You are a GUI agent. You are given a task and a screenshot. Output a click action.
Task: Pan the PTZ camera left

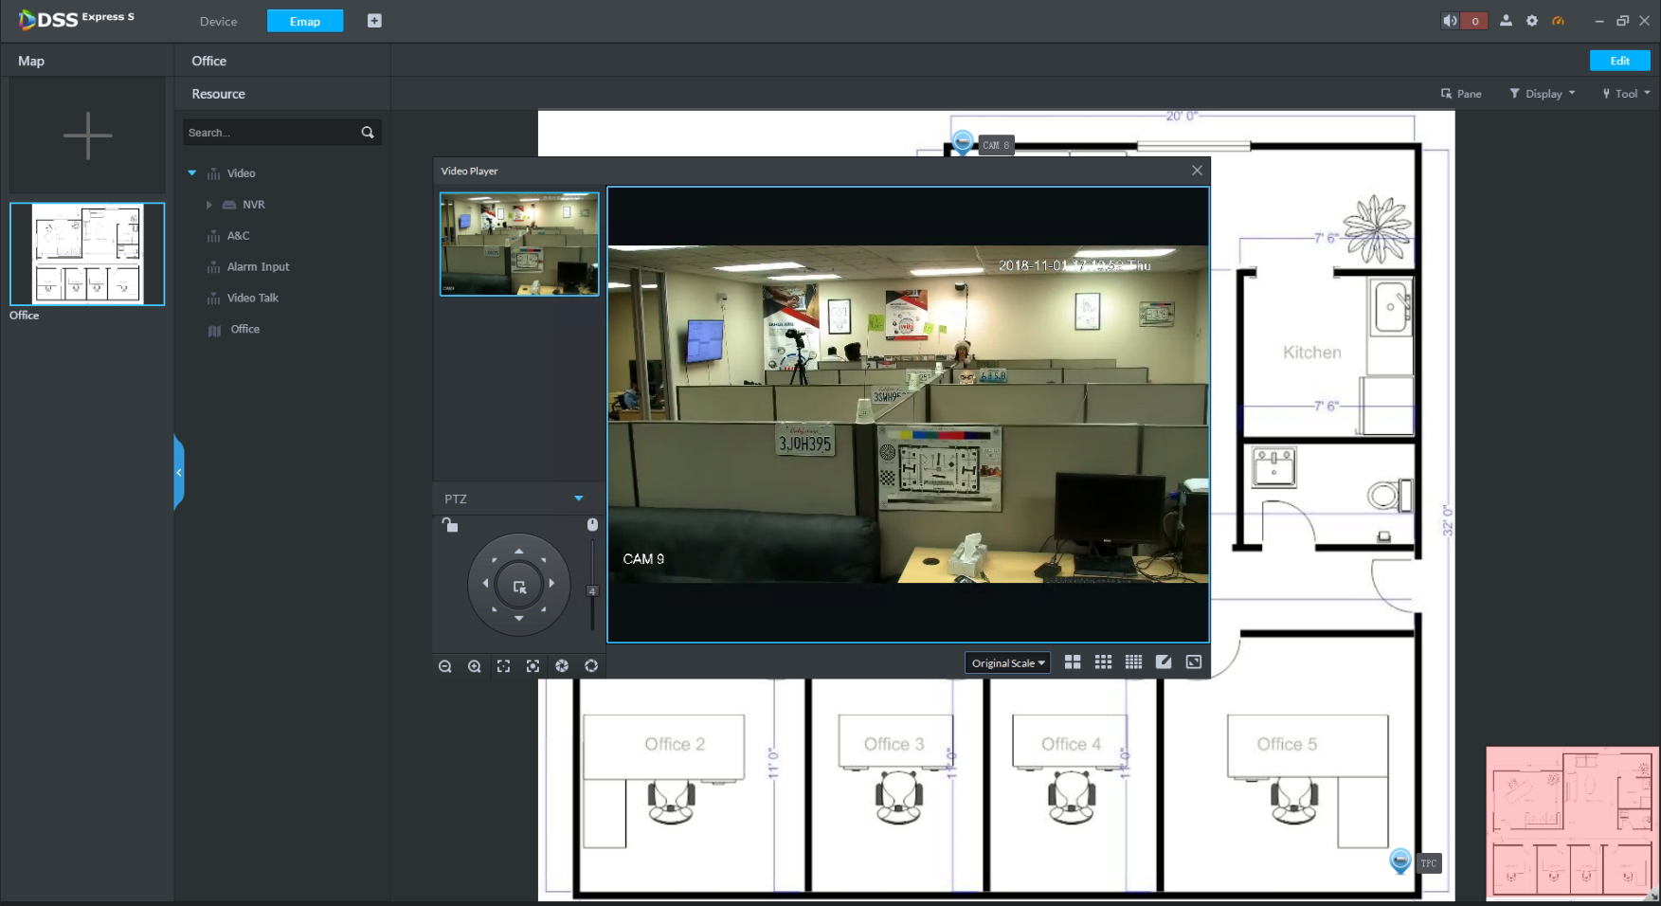pyautogui.click(x=486, y=584)
